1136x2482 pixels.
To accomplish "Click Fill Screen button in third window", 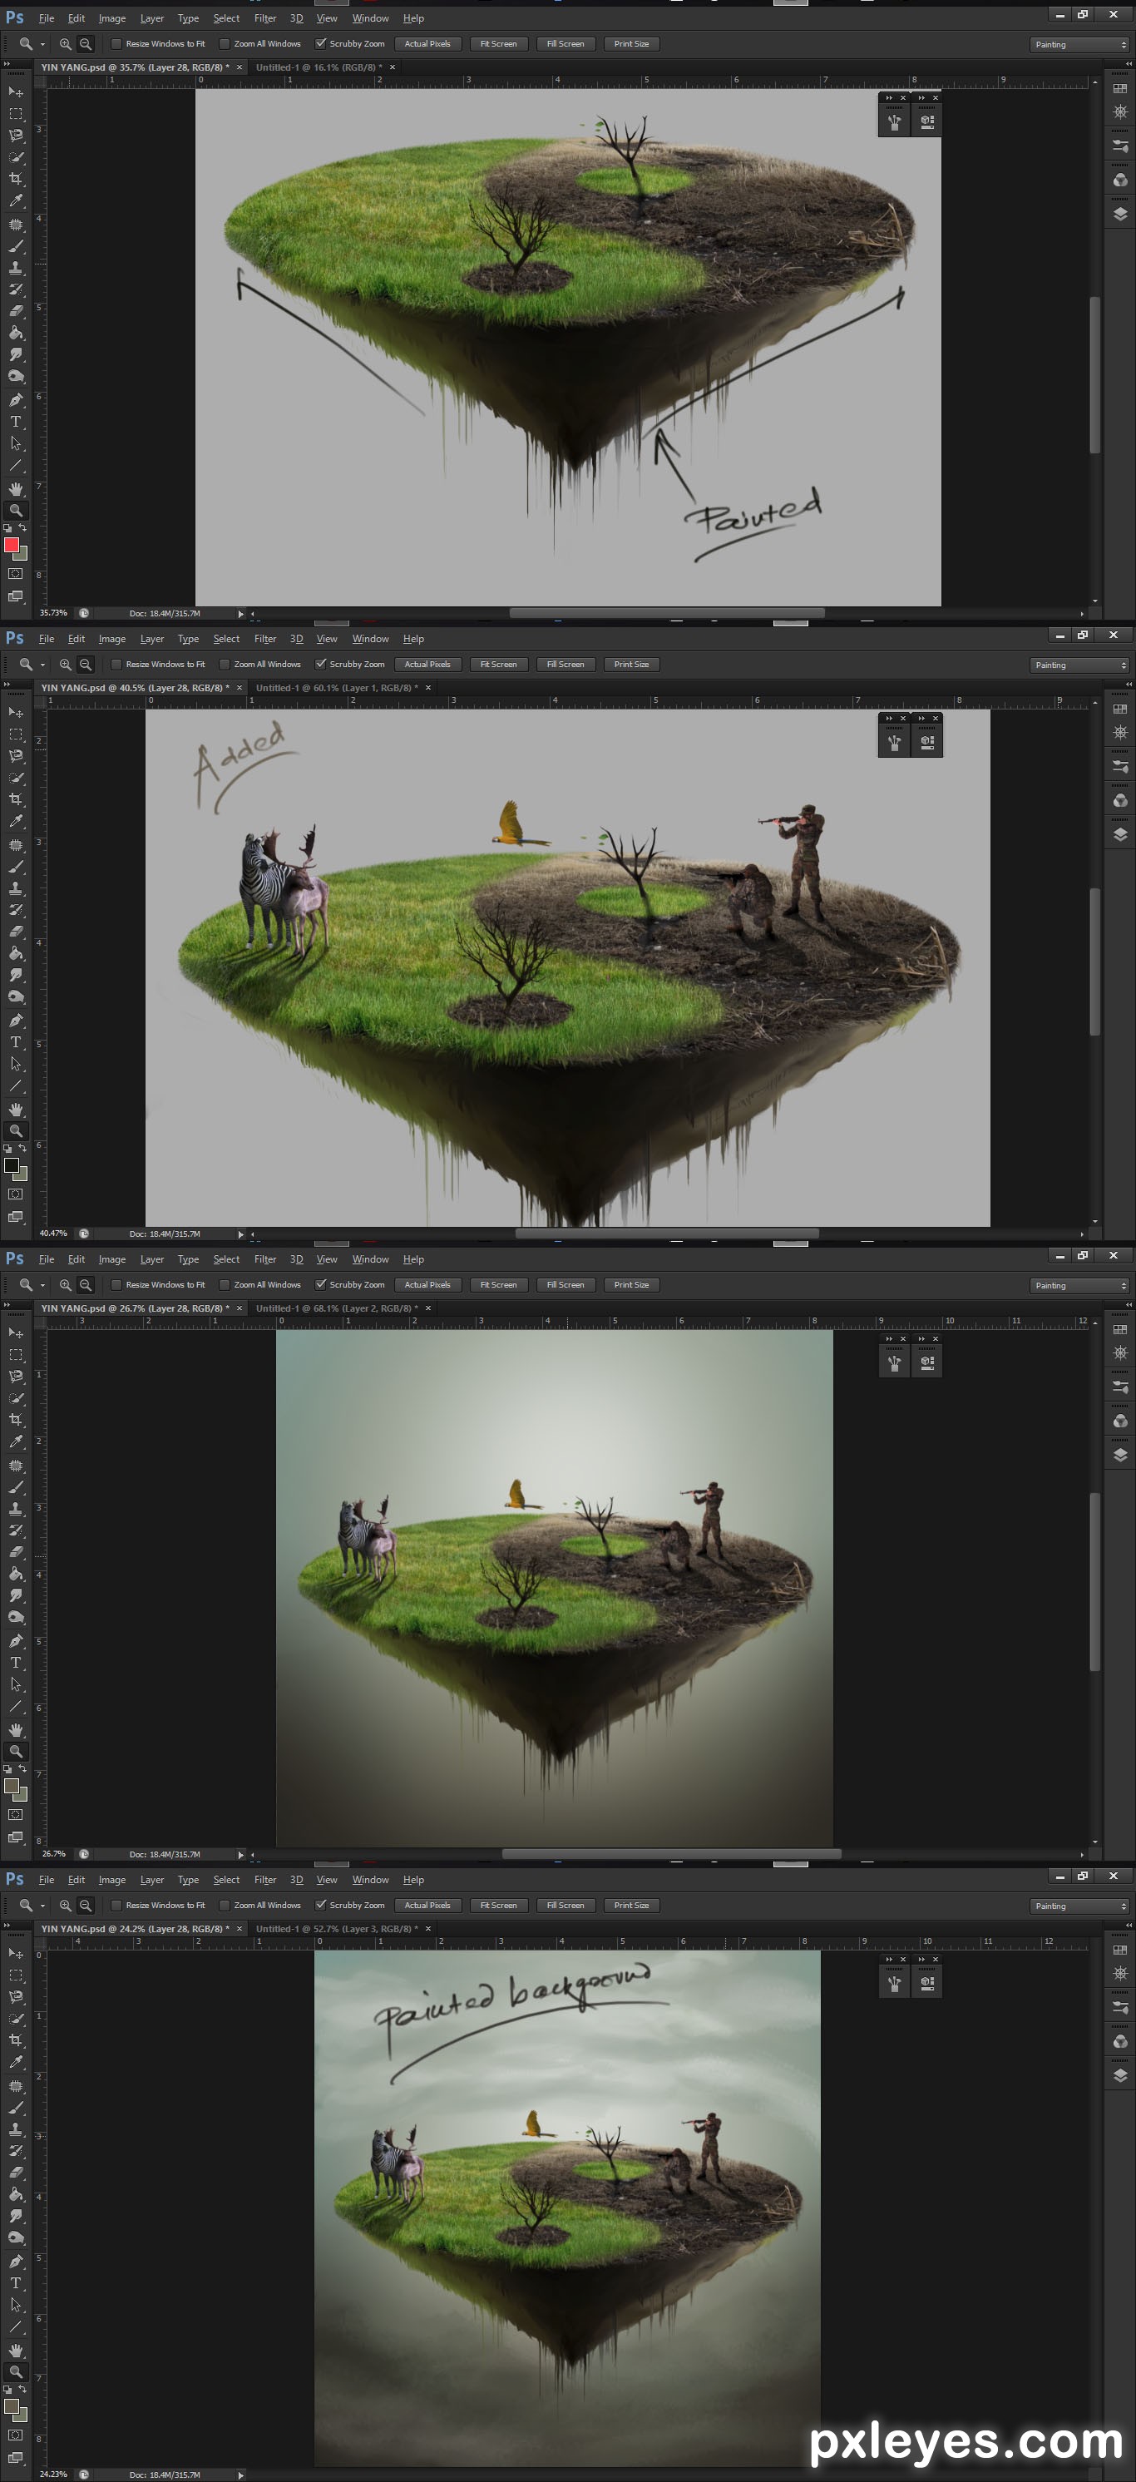I will [x=565, y=1285].
